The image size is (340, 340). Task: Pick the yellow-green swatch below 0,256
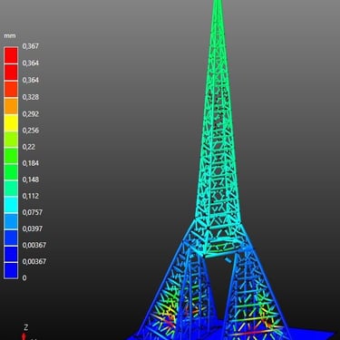click(x=11, y=139)
